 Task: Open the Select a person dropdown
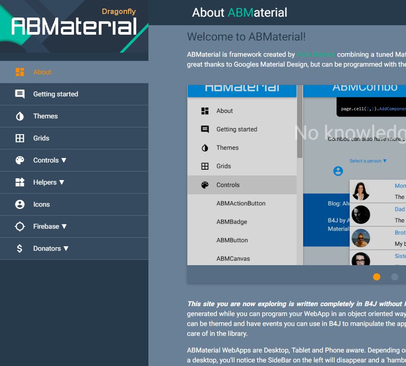[x=368, y=161]
